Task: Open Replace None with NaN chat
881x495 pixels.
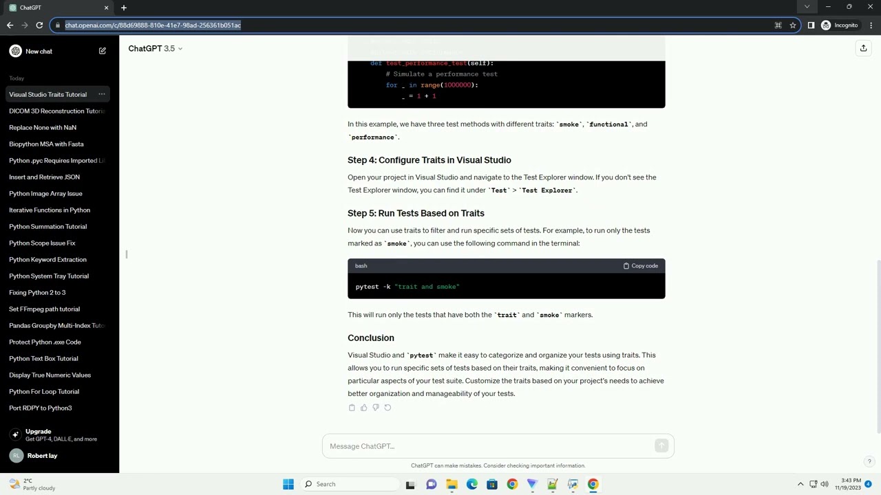Action: point(56,127)
